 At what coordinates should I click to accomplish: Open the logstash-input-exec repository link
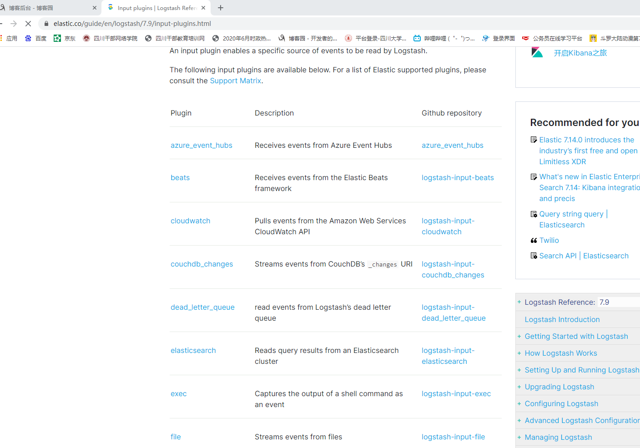click(456, 393)
